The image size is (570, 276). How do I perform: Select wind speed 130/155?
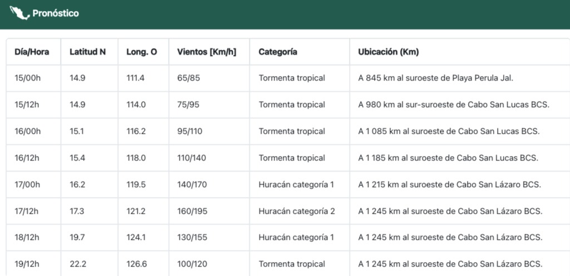coord(192,238)
